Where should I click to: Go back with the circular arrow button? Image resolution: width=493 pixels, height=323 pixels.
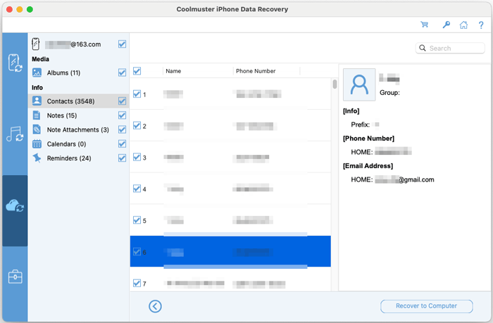coord(155,306)
